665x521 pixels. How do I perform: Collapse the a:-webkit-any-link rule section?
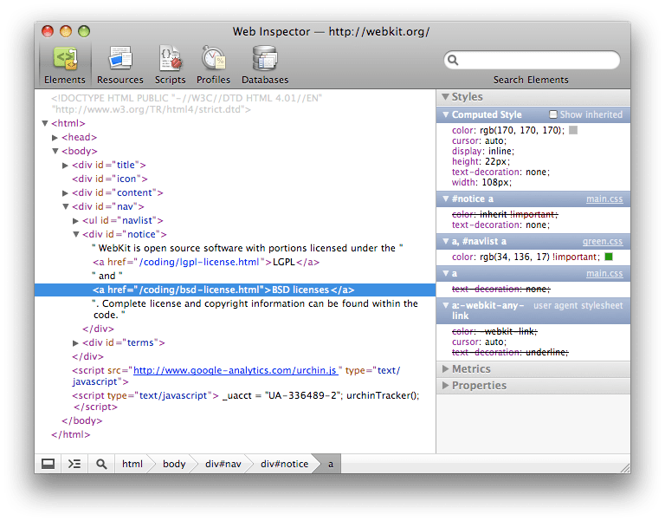point(446,305)
